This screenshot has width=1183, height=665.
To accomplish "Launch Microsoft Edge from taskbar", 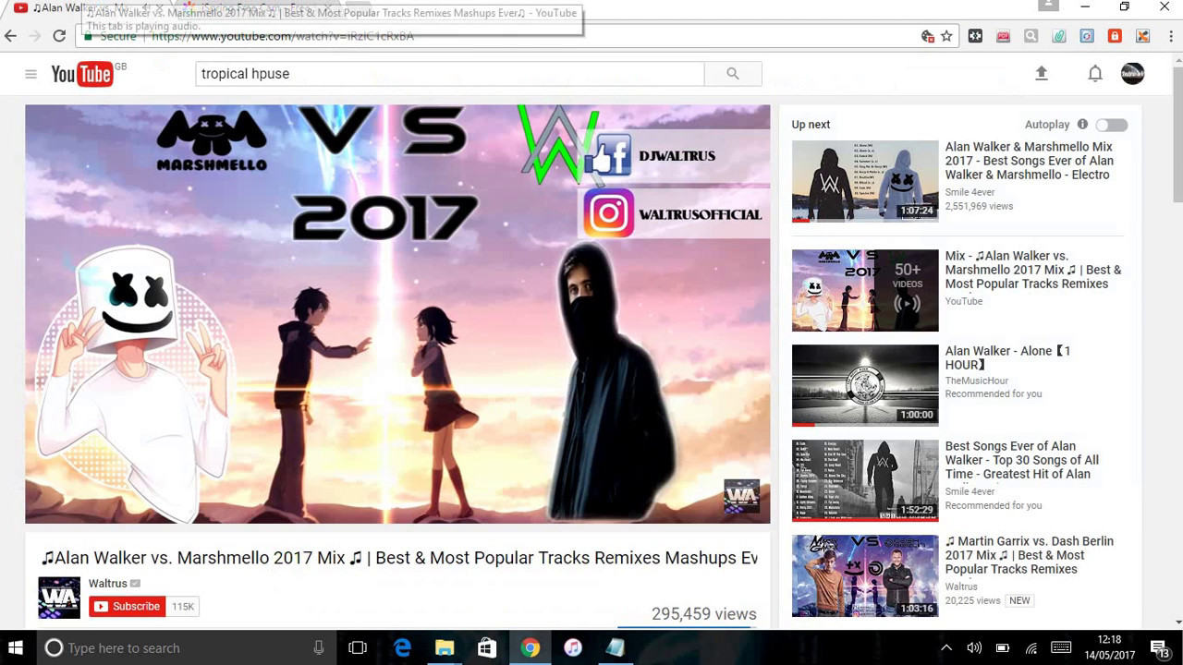I will coord(402,647).
